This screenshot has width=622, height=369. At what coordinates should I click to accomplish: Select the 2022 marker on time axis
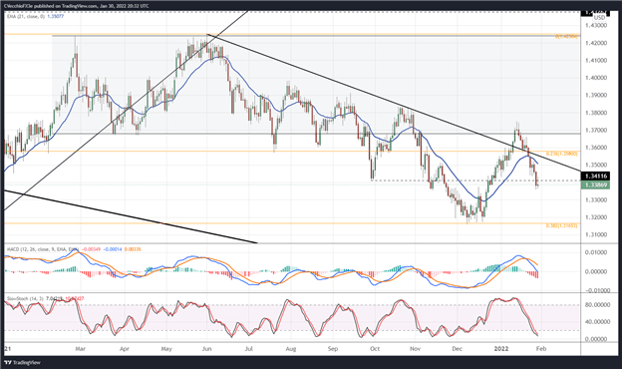click(501, 349)
